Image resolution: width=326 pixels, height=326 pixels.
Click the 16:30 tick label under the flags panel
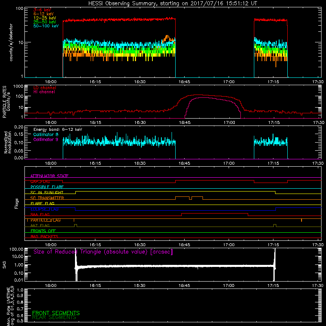tap(140, 245)
